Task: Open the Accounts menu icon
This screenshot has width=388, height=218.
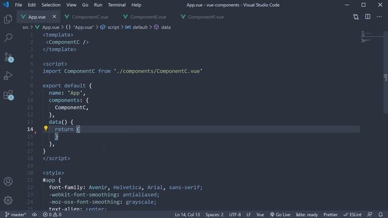Action: (x=8, y=182)
